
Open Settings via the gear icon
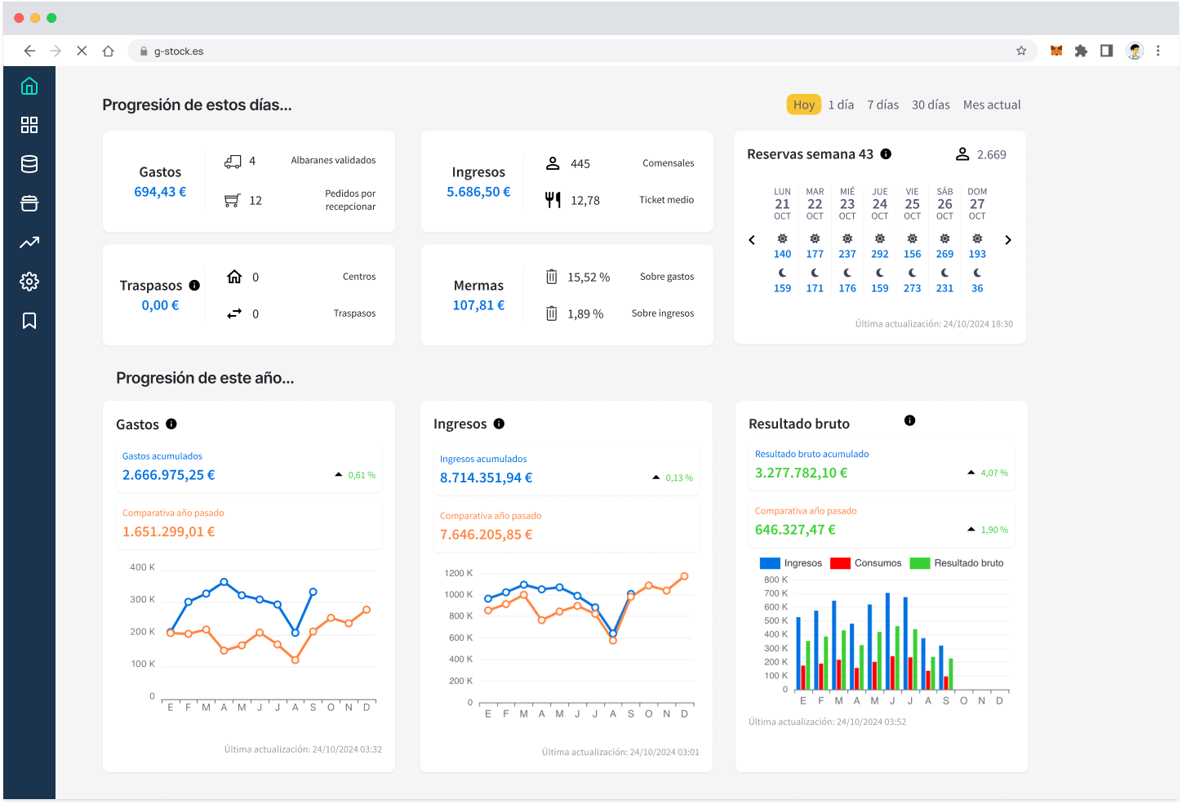click(29, 282)
